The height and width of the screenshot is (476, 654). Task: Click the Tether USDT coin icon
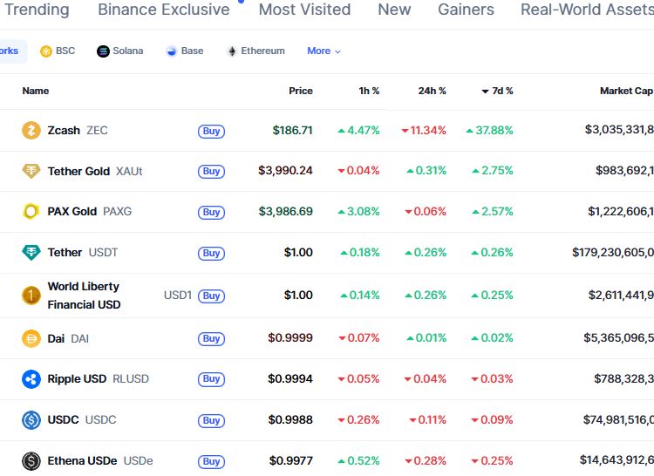click(x=31, y=253)
